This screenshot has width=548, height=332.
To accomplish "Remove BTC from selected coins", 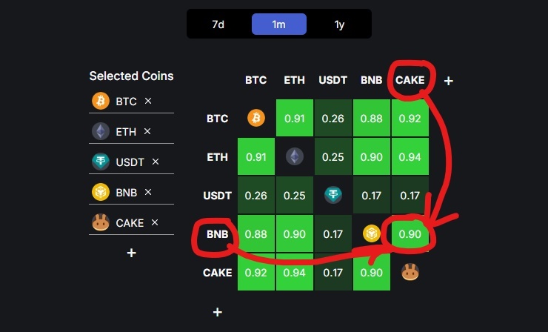I will (x=148, y=101).
